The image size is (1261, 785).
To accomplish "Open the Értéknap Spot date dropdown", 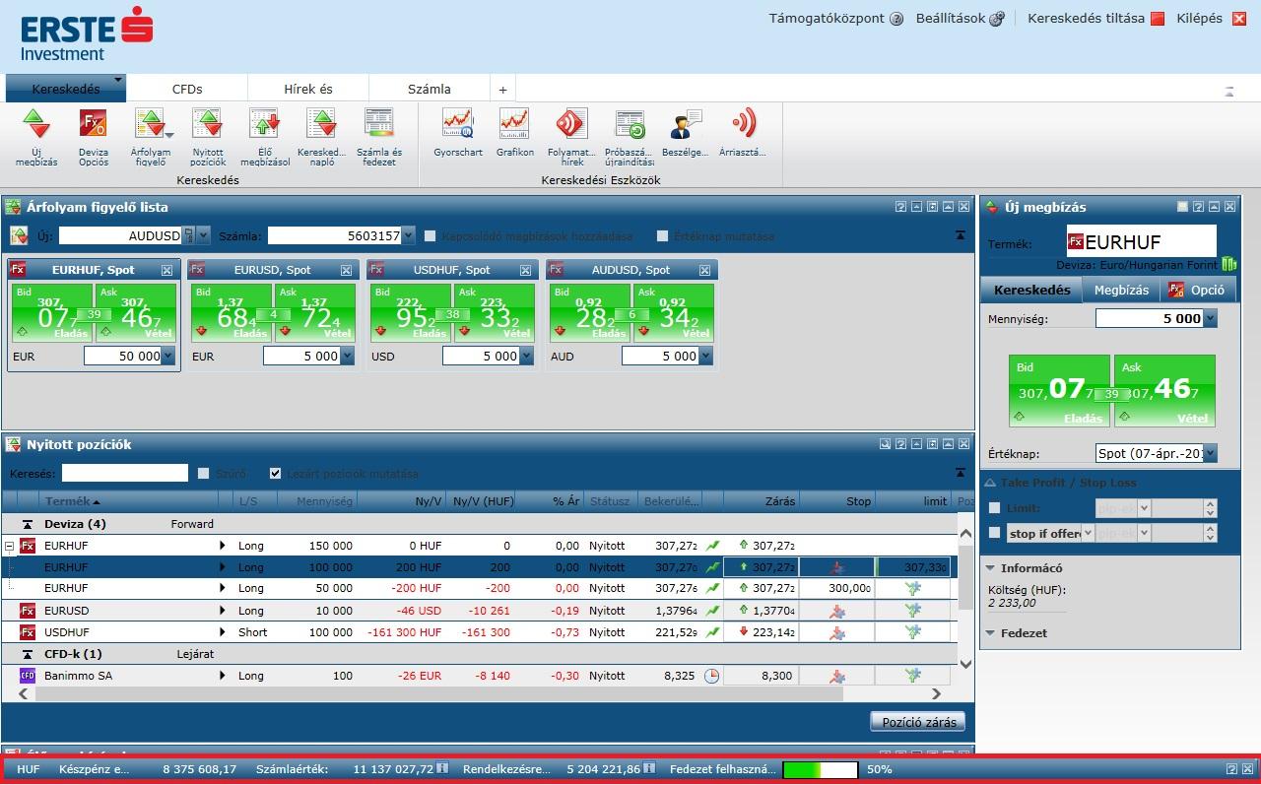I will point(1210,454).
